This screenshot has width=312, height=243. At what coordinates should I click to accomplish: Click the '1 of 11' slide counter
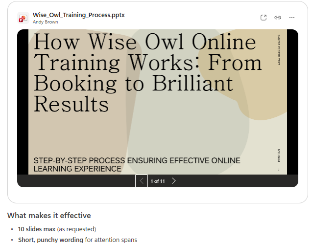click(x=158, y=181)
